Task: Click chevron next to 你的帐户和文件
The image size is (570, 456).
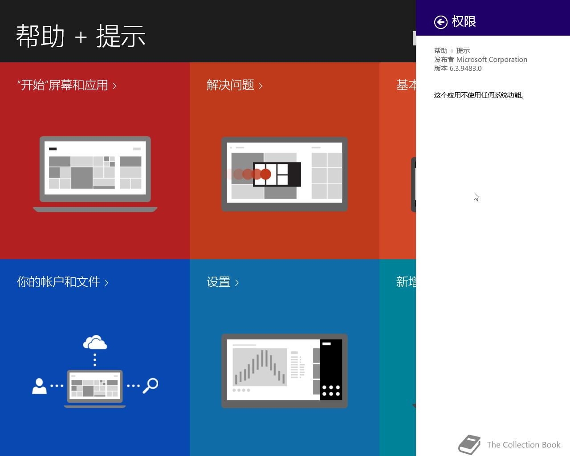Action: tap(106, 283)
